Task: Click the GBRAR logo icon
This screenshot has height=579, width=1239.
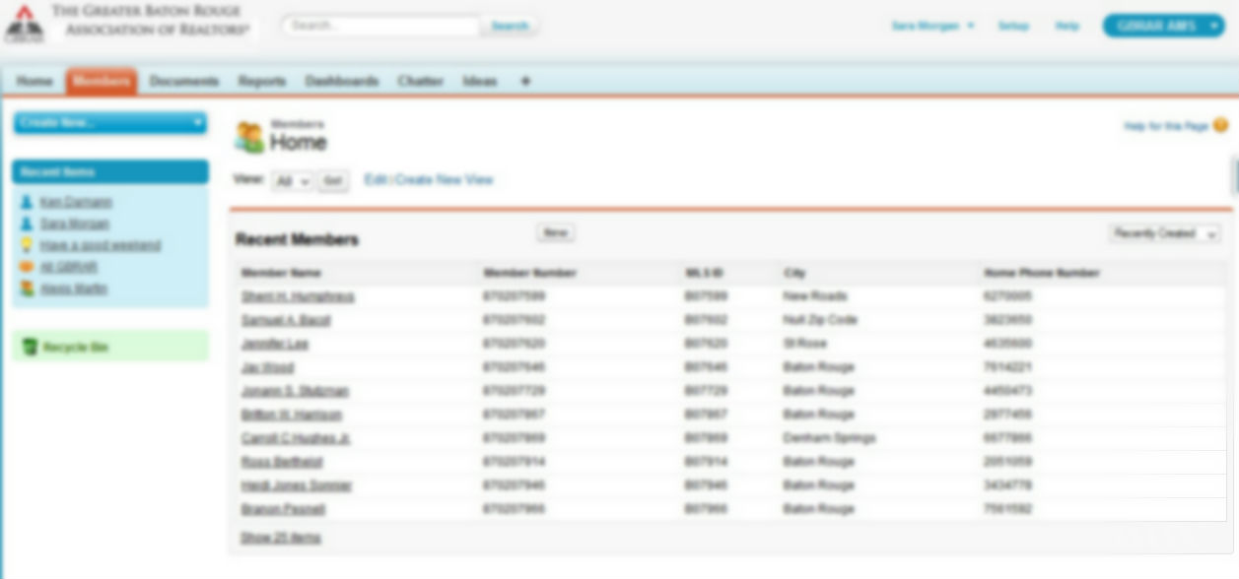Action: (24, 24)
